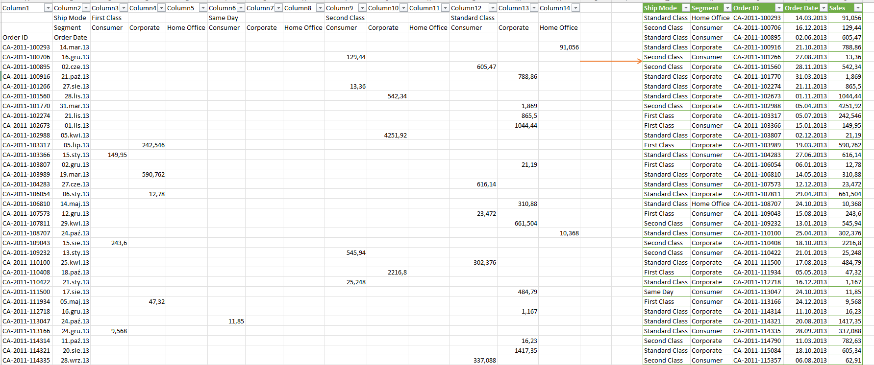
Task: Open the Column5 filter dropdown
Action: click(x=203, y=8)
